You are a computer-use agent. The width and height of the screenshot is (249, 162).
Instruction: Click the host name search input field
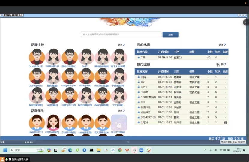pyautogui.click(x=121, y=34)
